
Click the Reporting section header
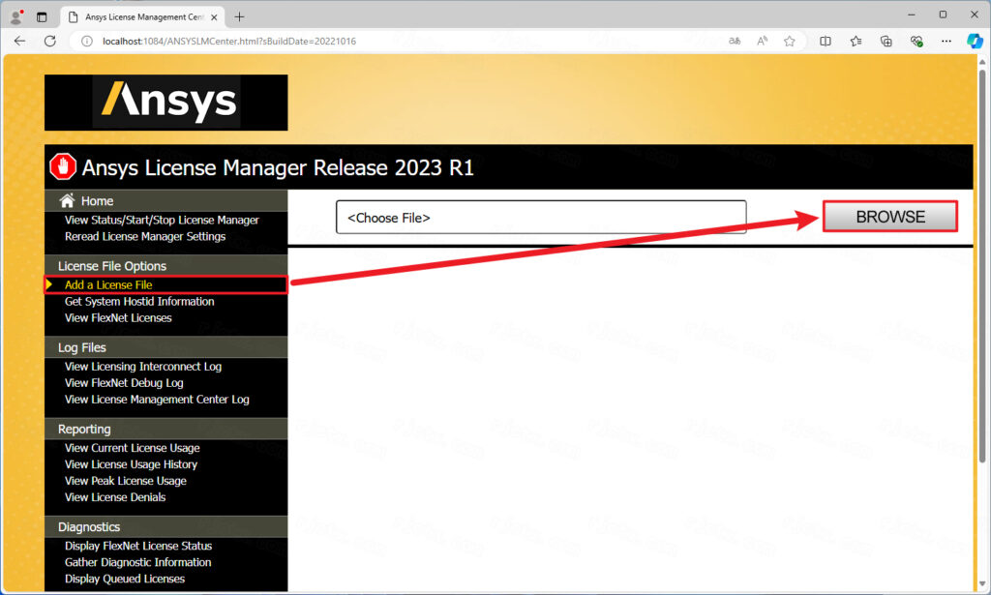click(84, 429)
